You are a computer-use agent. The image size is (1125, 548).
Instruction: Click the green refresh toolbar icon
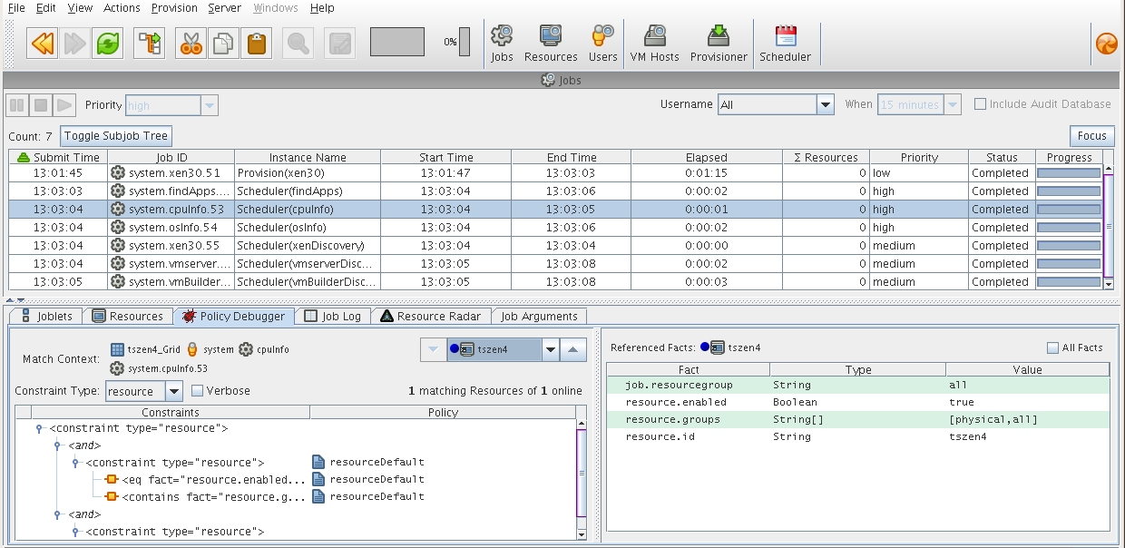point(108,43)
